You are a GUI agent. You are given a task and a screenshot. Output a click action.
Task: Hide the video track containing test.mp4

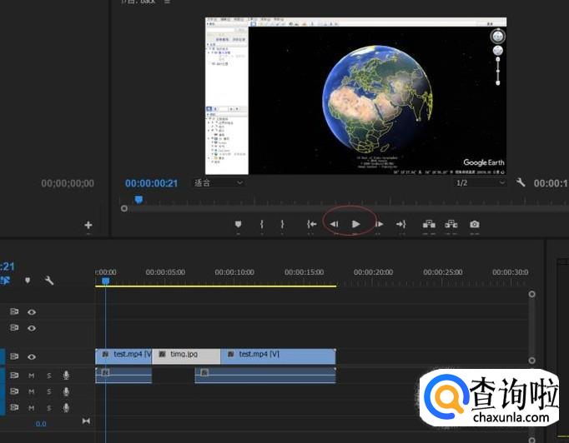(32, 356)
